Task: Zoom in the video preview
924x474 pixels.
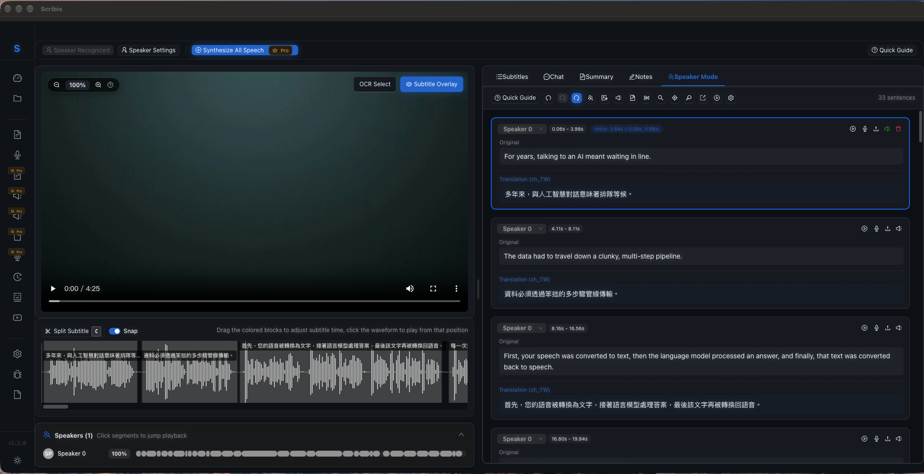Action: point(98,85)
